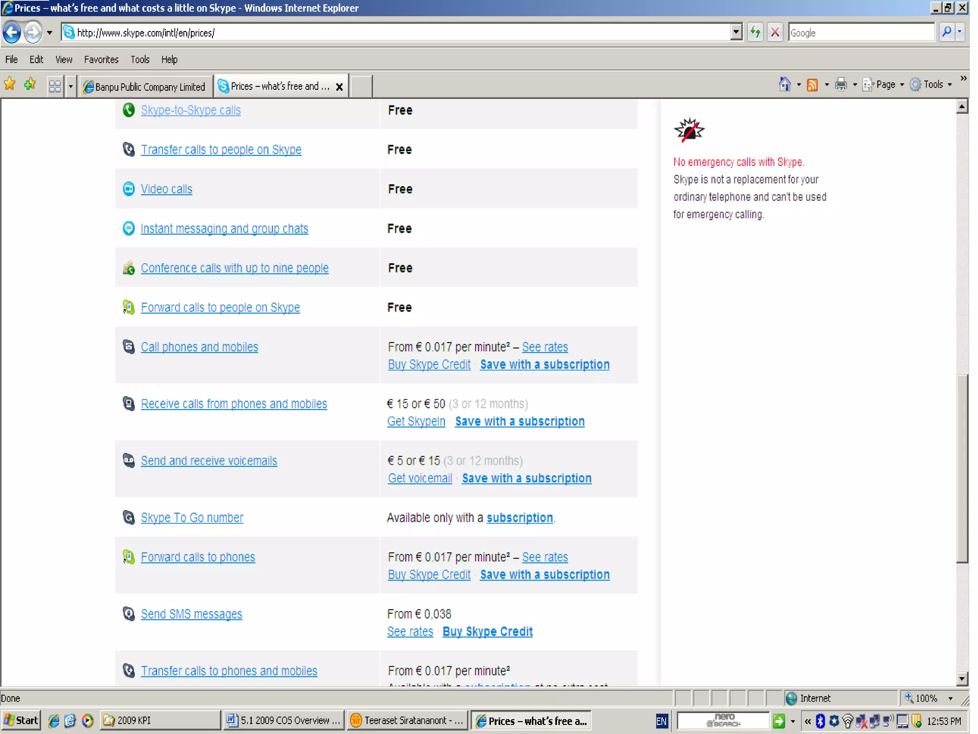The height and width of the screenshot is (734, 978).
Task: Click the browser Back arrow button
Action: pyautogui.click(x=12, y=32)
